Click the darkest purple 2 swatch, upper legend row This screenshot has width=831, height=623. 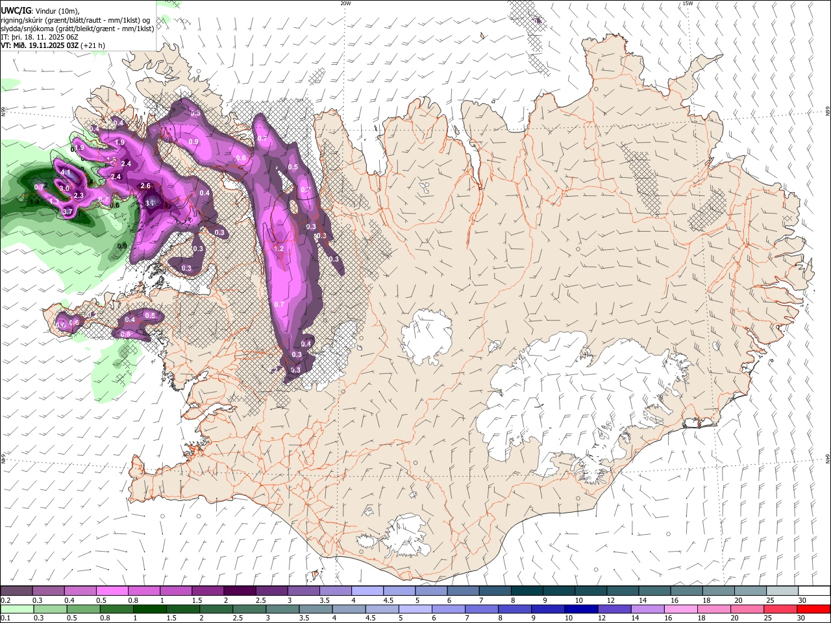[239, 591]
